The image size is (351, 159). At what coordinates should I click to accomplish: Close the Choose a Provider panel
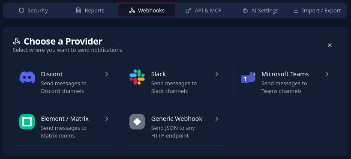(x=330, y=45)
